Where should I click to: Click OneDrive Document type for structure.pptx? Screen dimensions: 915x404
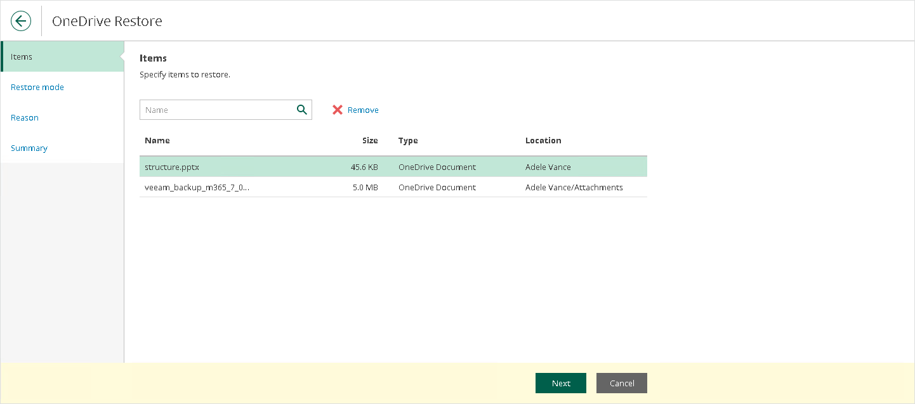(x=437, y=167)
